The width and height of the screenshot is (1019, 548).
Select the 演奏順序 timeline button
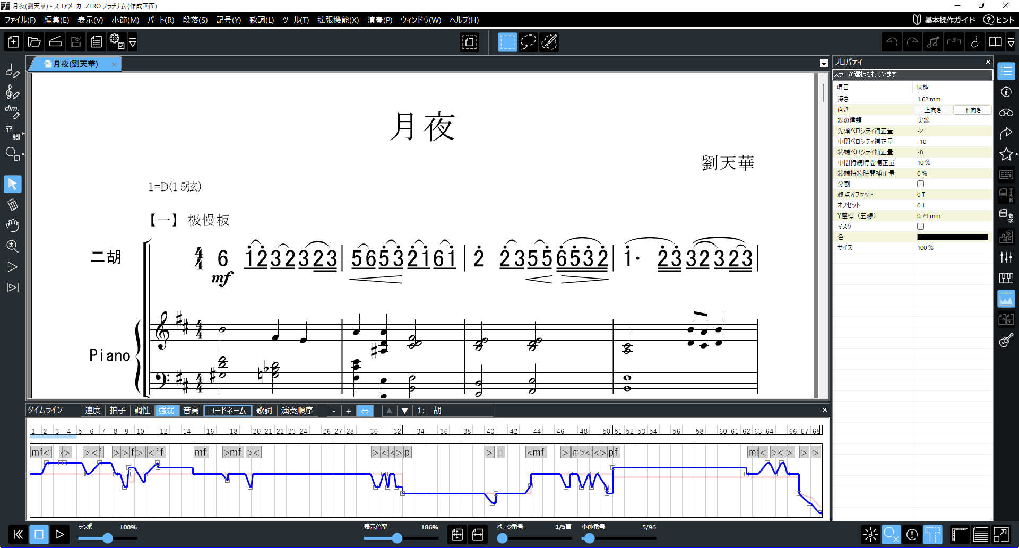point(297,411)
